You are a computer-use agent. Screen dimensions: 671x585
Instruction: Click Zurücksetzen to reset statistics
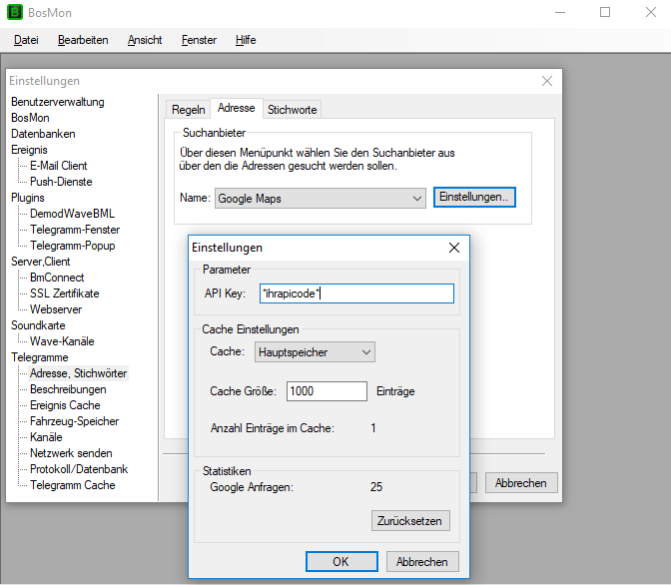(410, 521)
